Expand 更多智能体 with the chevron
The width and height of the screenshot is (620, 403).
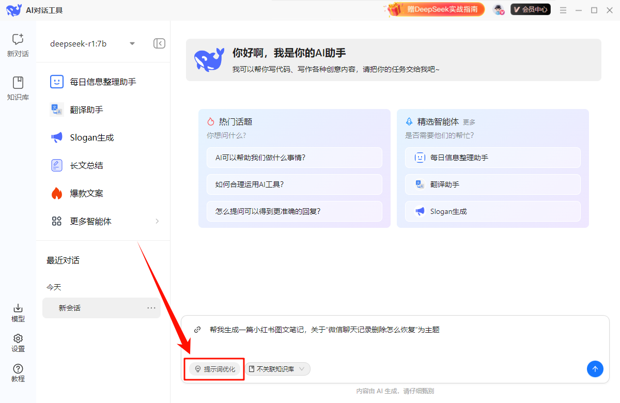click(158, 221)
